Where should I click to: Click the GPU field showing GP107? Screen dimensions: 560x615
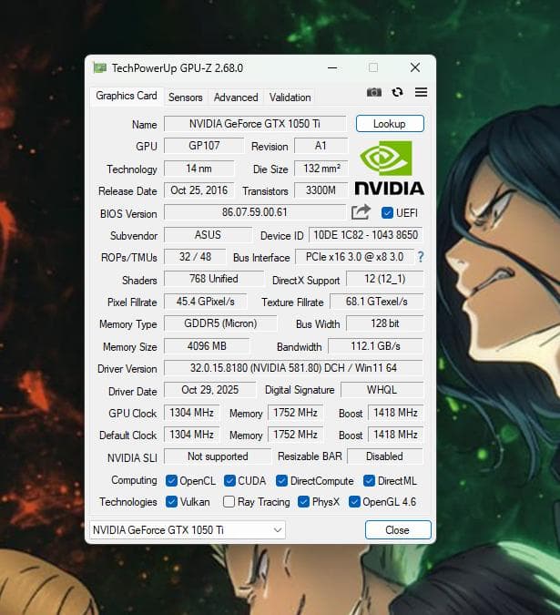click(x=204, y=146)
